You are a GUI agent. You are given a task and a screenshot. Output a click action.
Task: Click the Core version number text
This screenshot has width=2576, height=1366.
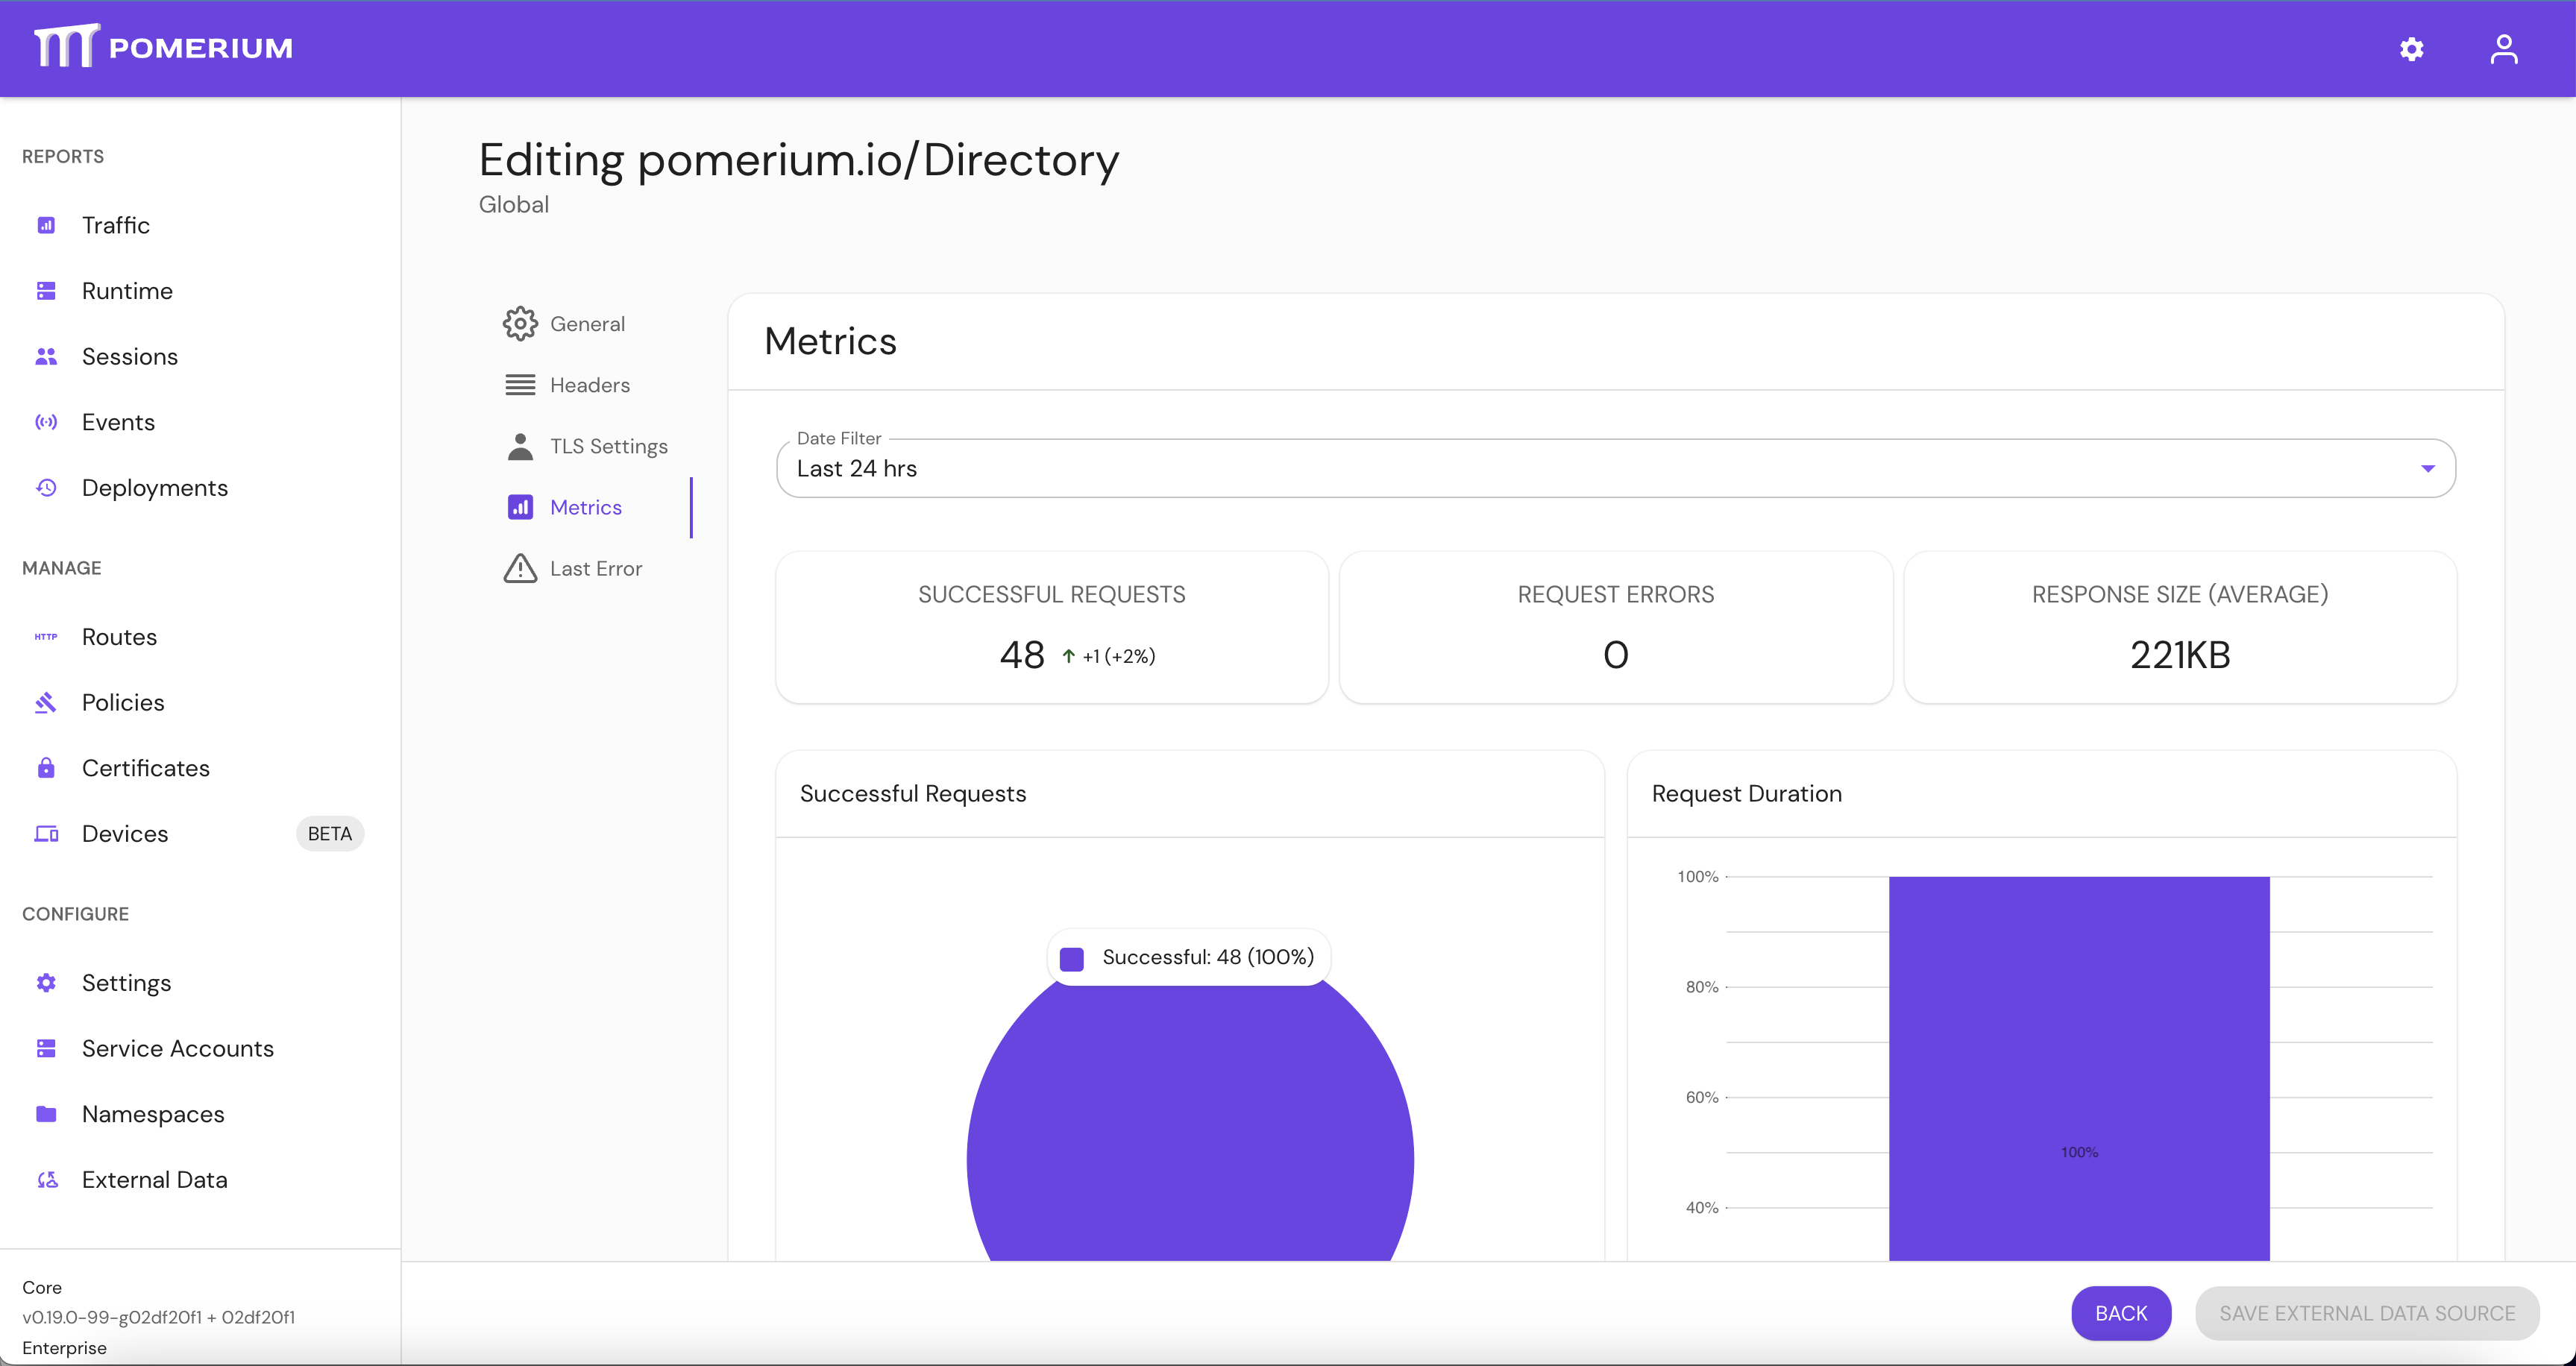158,1317
